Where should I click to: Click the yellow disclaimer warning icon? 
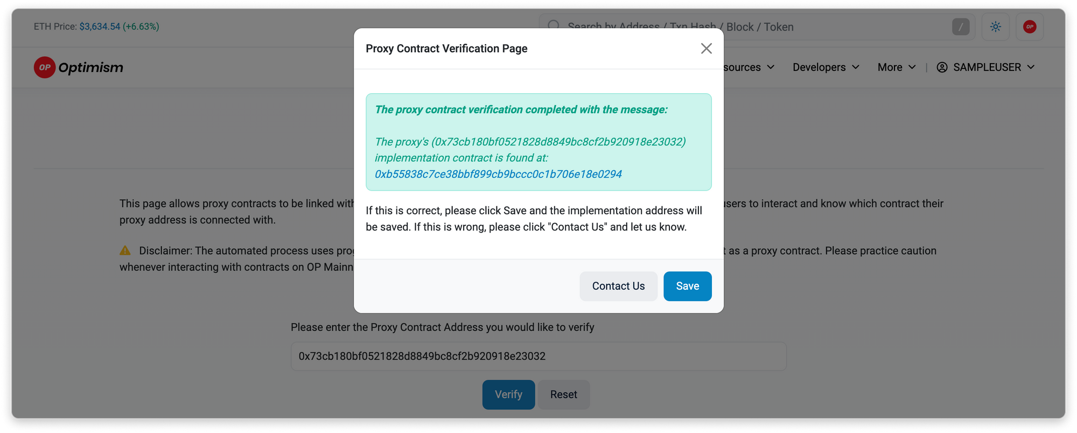(125, 250)
